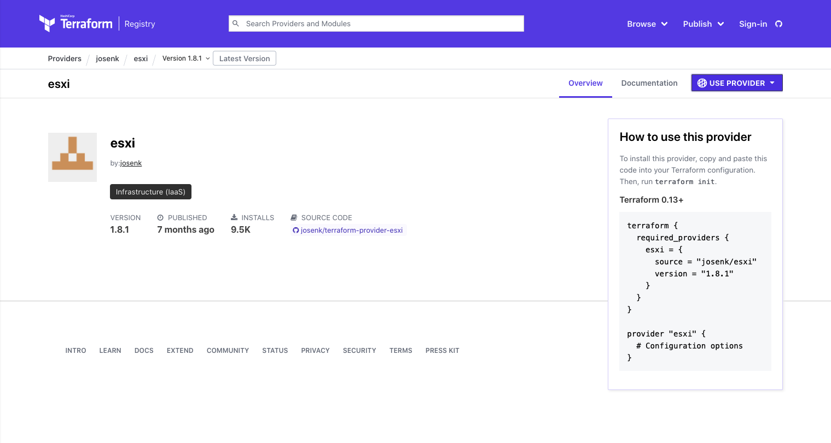Switch to the Documentation tab
The image size is (831, 443).
pyautogui.click(x=649, y=83)
